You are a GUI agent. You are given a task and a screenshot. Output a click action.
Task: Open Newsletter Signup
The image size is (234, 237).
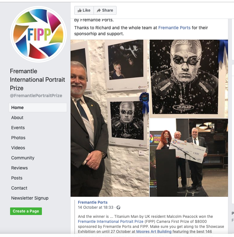pyautogui.click(x=30, y=198)
